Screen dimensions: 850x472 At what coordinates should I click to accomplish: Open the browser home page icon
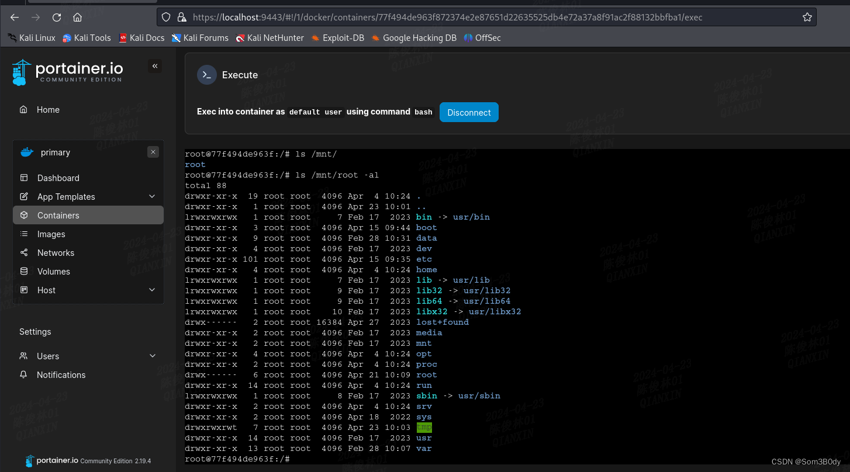tap(77, 18)
